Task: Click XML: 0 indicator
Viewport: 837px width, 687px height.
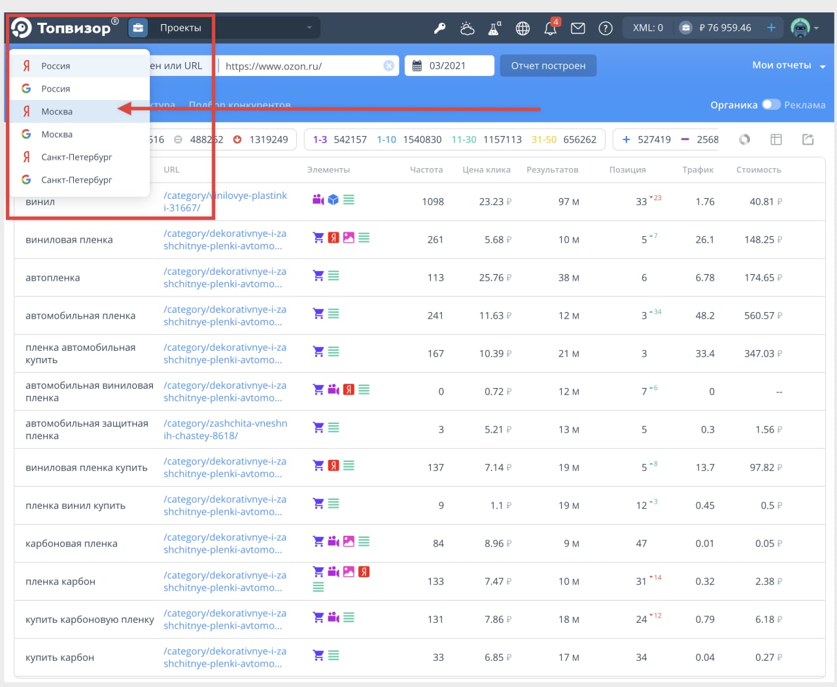Action: click(647, 27)
